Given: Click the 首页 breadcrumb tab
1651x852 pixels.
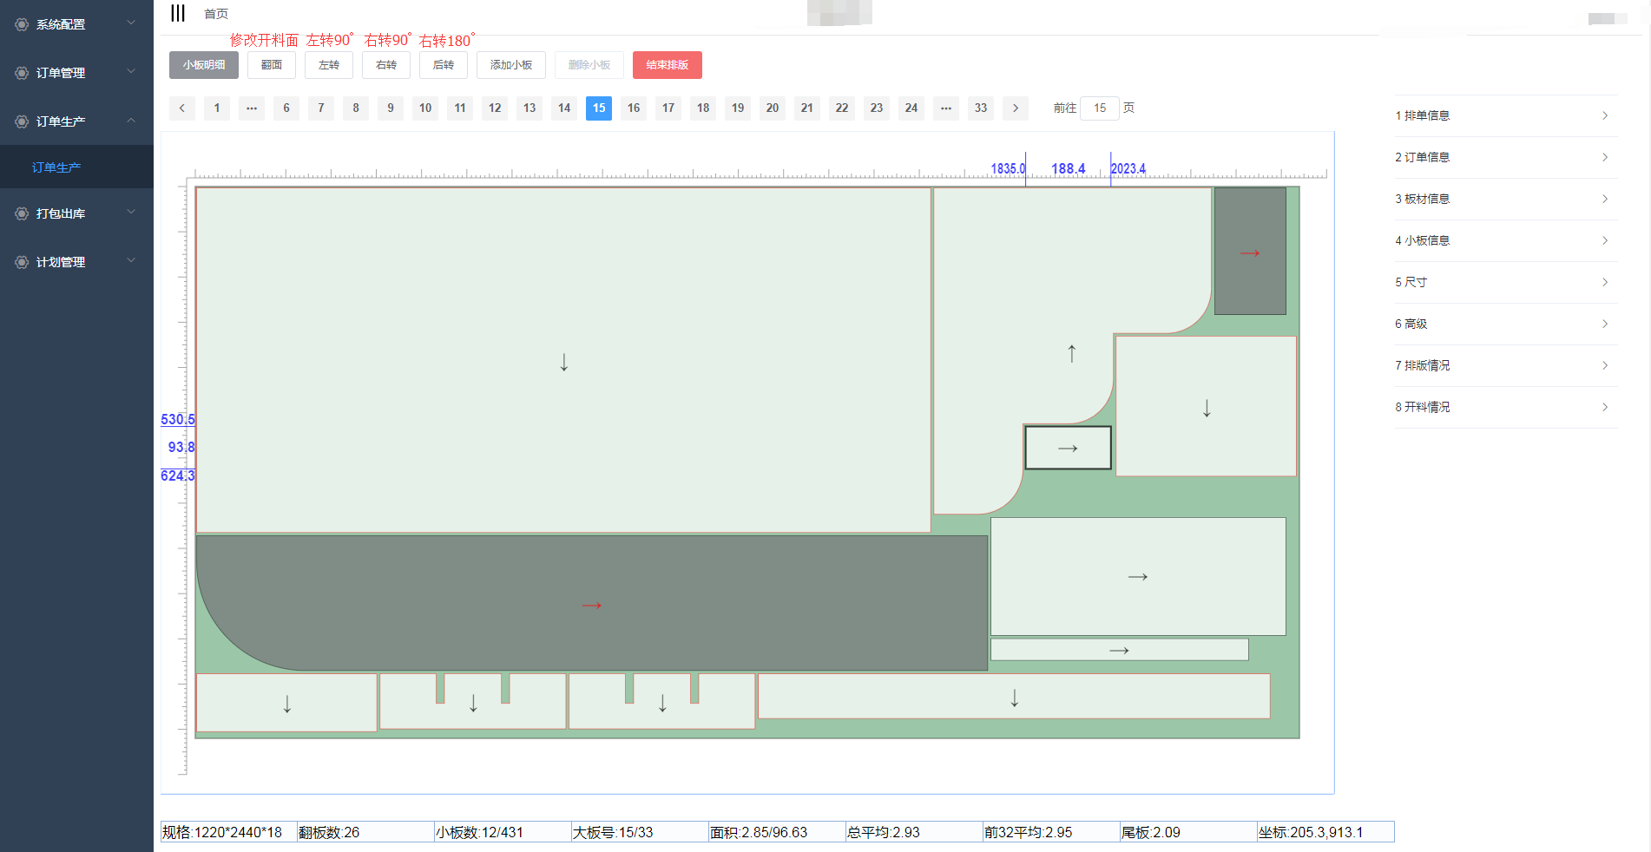Looking at the screenshot, I should tap(216, 14).
